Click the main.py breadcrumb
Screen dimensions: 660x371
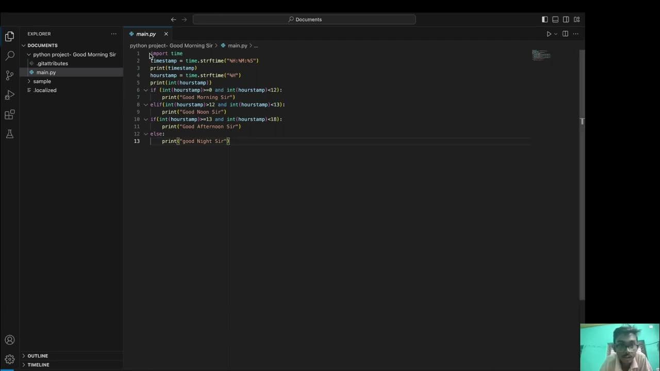(x=238, y=46)
